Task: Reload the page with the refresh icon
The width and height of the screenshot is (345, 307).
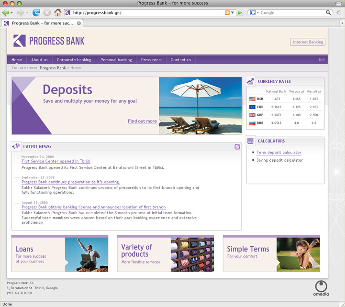Action: click(36, 12)
